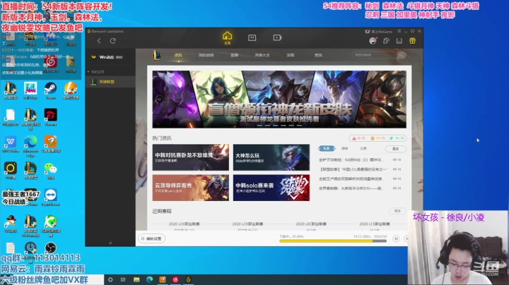Image resolution: width=509 pixels, height=285 pixels.
Task: Open the Task View taskbar button
Action: tap(123, 279)
